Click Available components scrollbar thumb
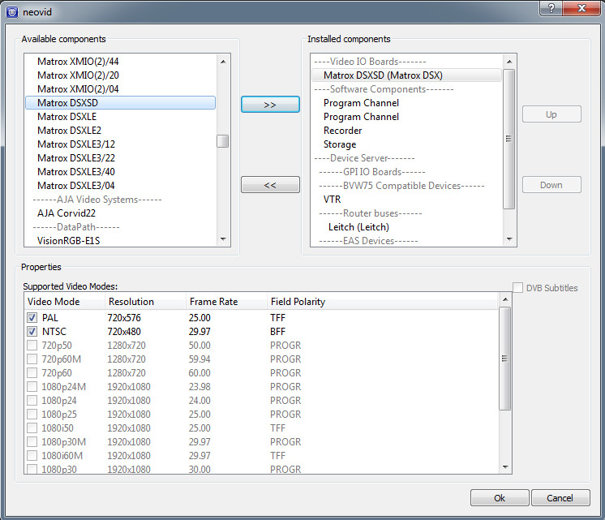Viewport: 605px width, 520px height. 223,141
